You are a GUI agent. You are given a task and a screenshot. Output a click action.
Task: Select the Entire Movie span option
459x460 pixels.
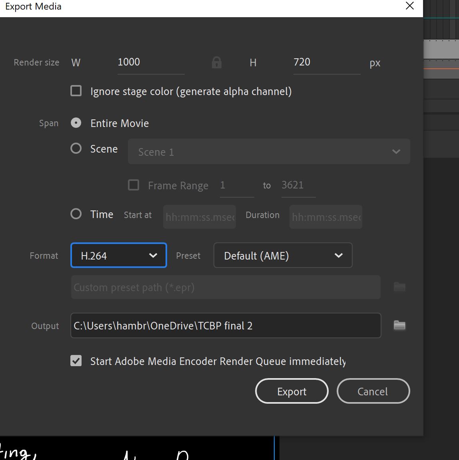(x=76, y=123)
